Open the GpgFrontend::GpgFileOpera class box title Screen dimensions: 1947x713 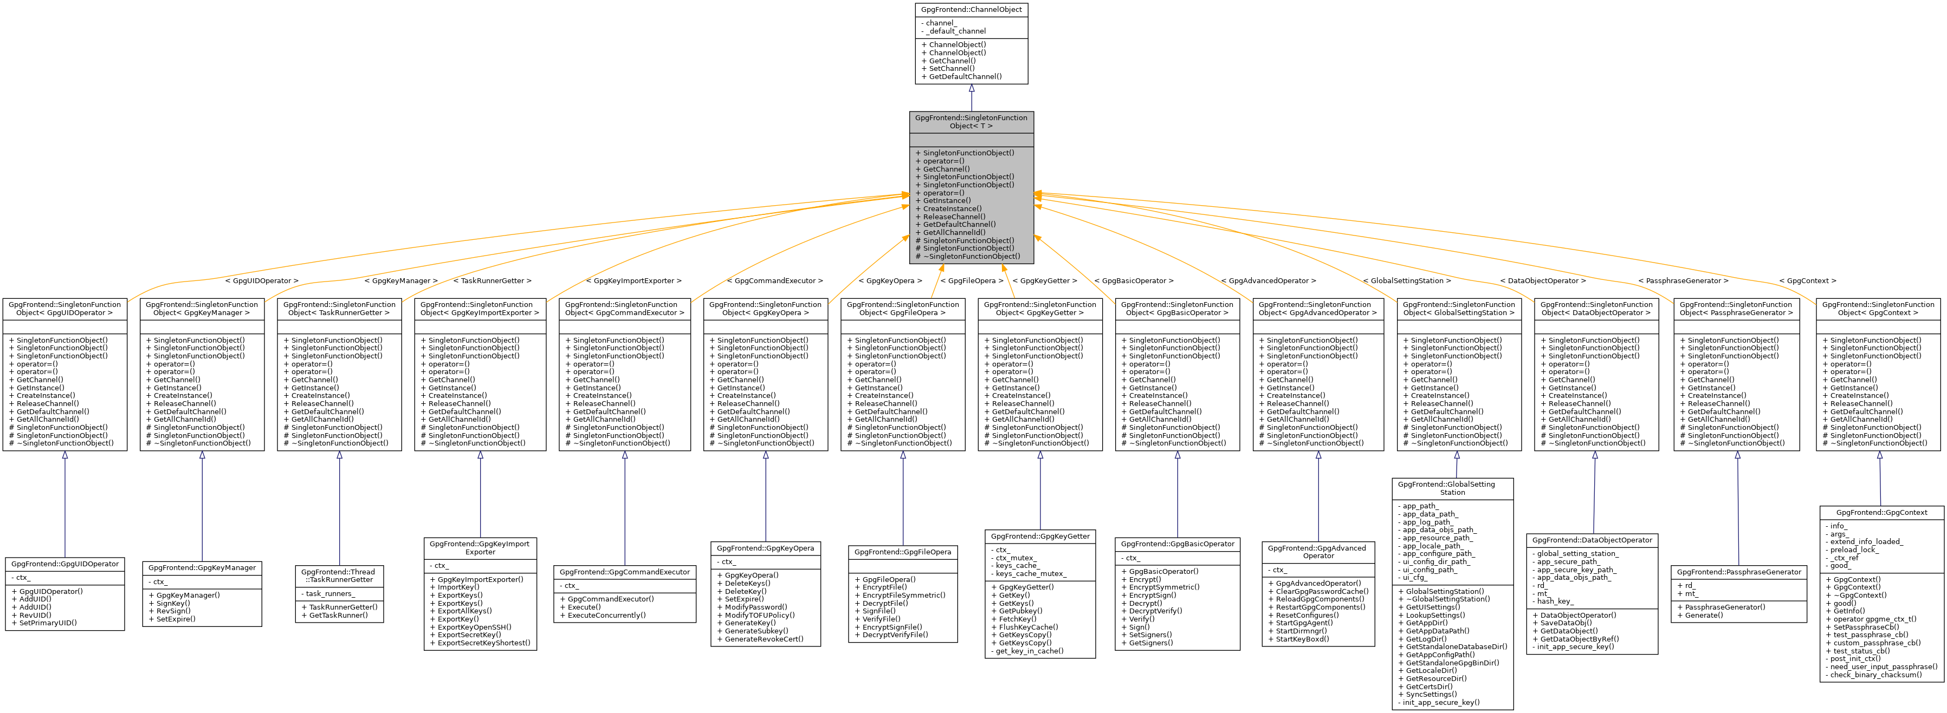tap(902, 552)
